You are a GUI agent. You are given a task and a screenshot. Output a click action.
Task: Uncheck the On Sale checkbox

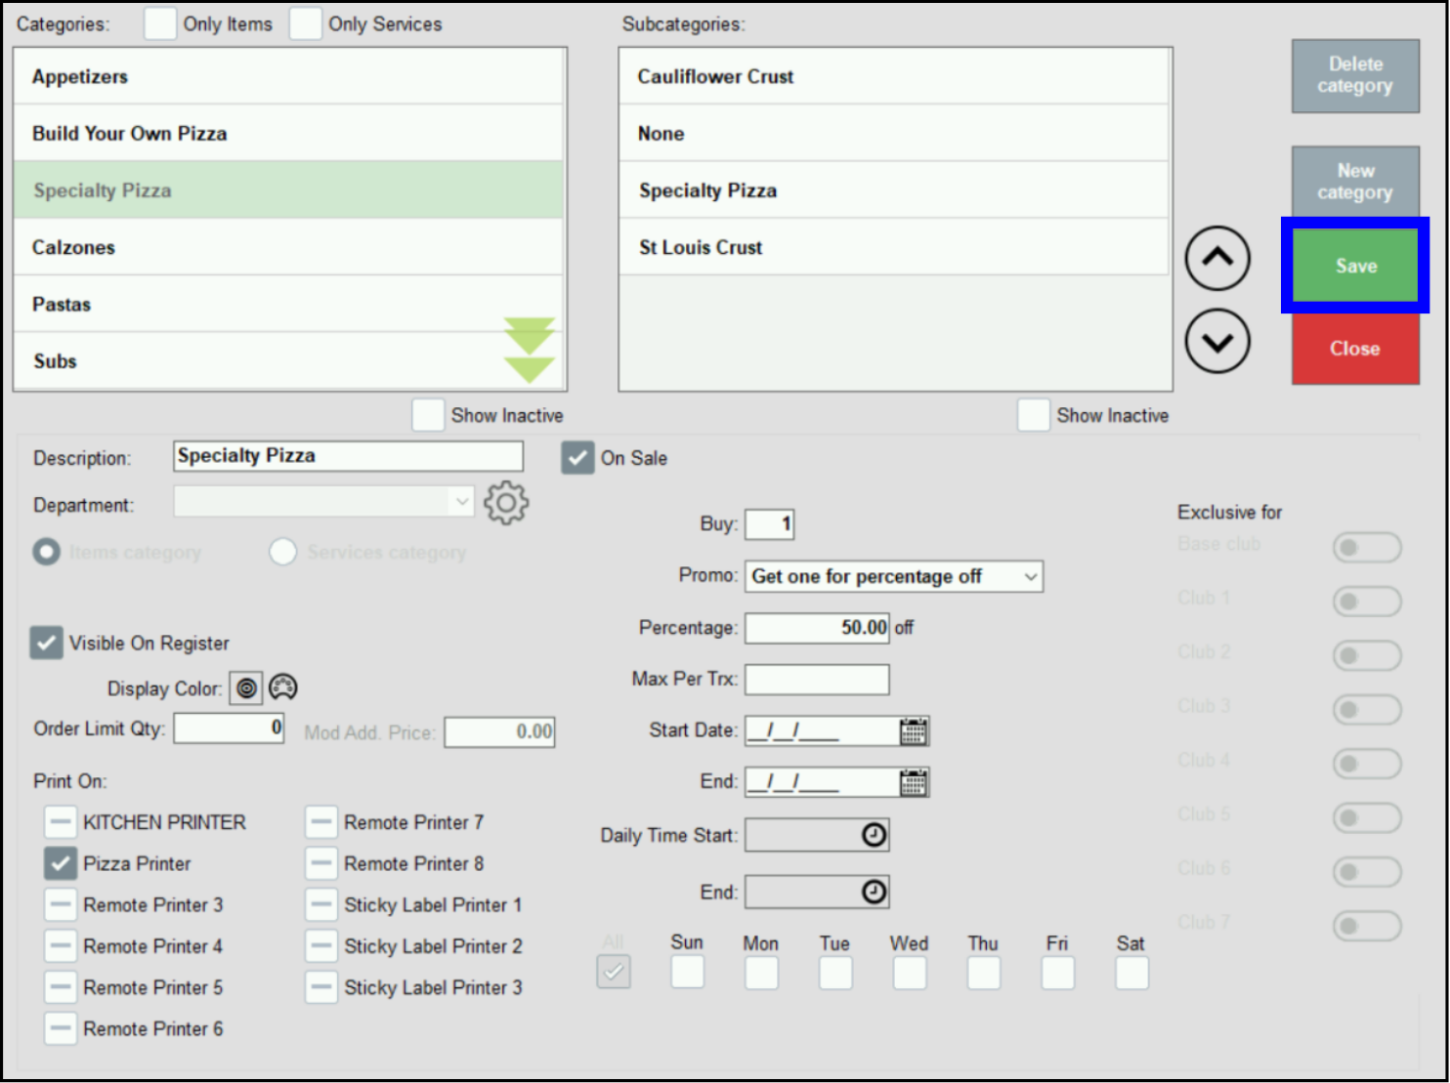(577, 458)
